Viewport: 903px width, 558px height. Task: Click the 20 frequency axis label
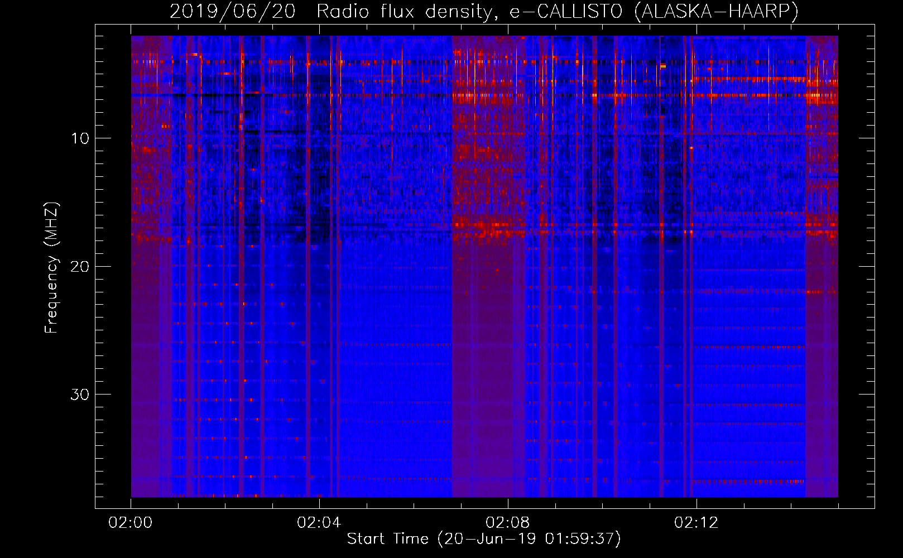(x=80, y=266)
